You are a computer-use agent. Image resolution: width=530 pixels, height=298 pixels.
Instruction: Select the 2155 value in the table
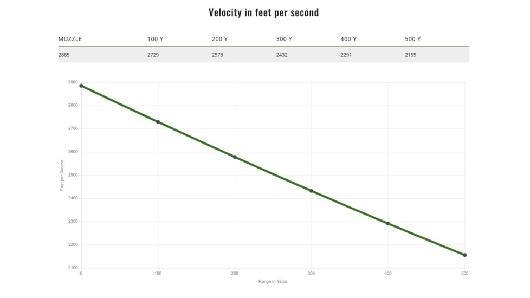pos(411,55)
